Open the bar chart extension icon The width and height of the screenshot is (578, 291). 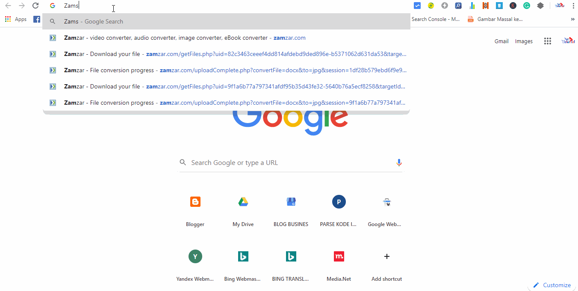(x=472, y=6)
